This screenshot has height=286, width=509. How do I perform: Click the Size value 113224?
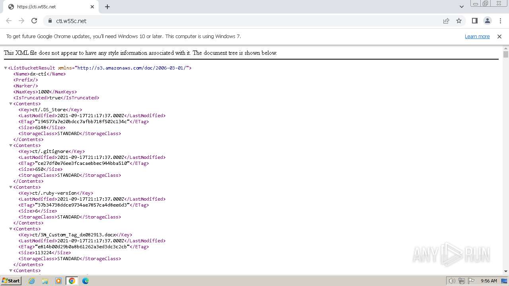(x=44, y=253)
